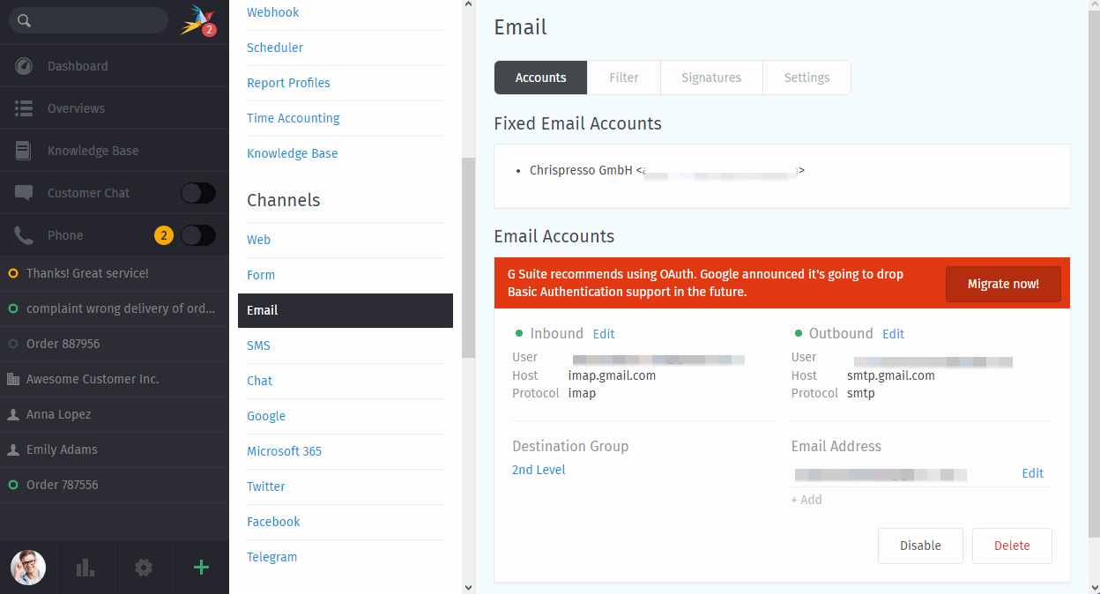
Task: Toggle the Customer Chat switch
Action: coord(198,193)
